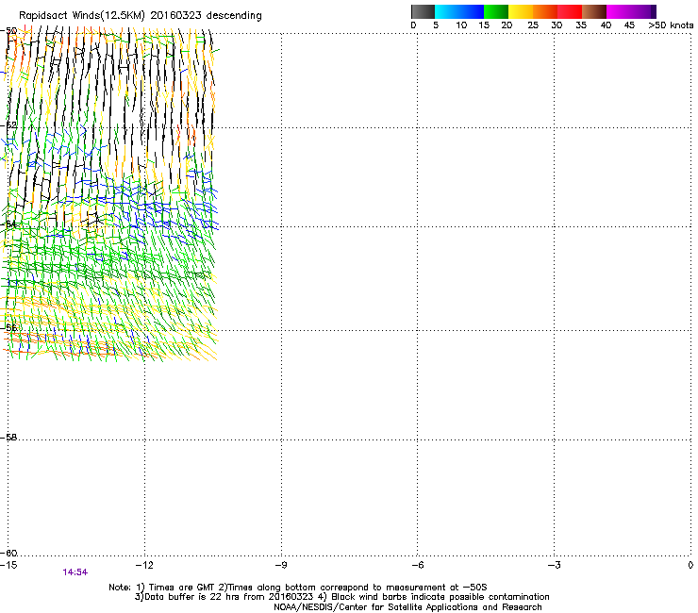
Task: Click the '25' legend scale label
Action: pyautogui.click(x=533, y=25)
